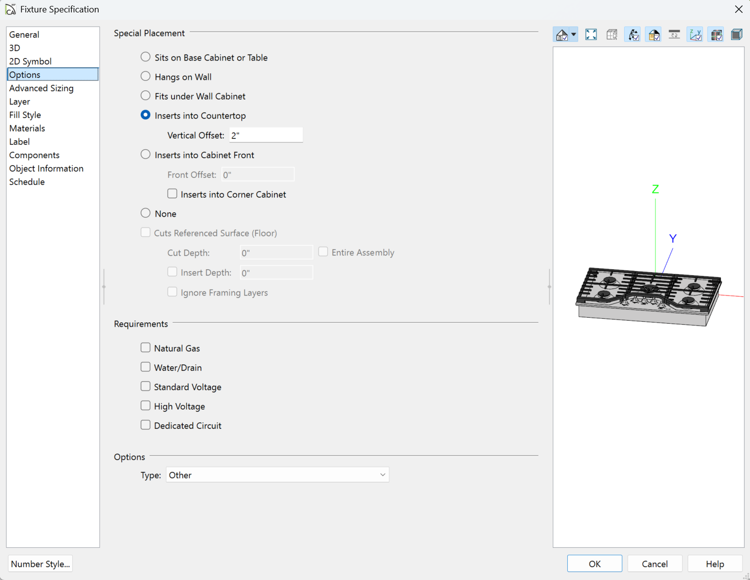
Task: Open the Advanced Sizing panel
Action: 42,88
